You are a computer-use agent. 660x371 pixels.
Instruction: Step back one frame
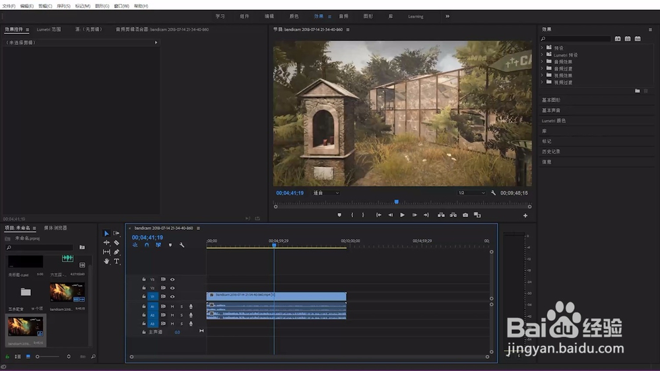click(390, 215)
